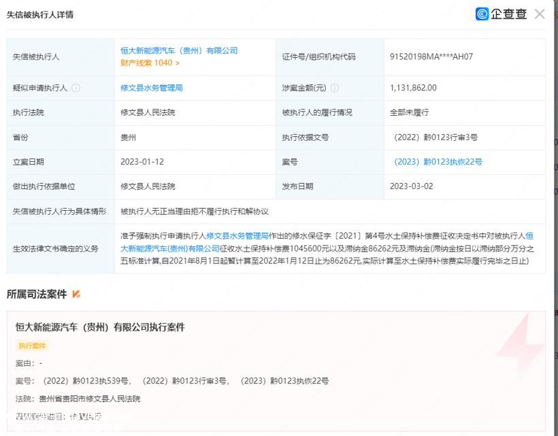Open 修文县水务管理局 applicant link in table
The height and width of the screenshot is (436, 558).
click(152, 88)
